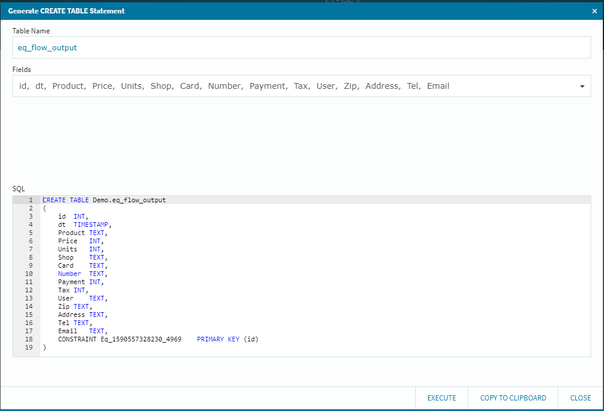Click line number 1 in gutter

(31, 200)
